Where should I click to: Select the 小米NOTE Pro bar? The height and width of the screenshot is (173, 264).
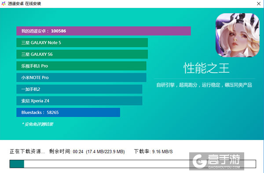(x=81, y=77)
